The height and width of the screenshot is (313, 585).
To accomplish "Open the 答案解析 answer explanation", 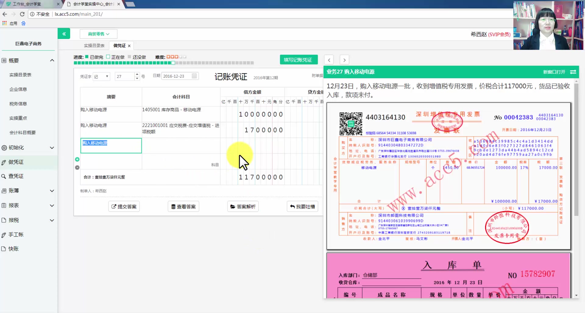I will [x=243, y=206].
